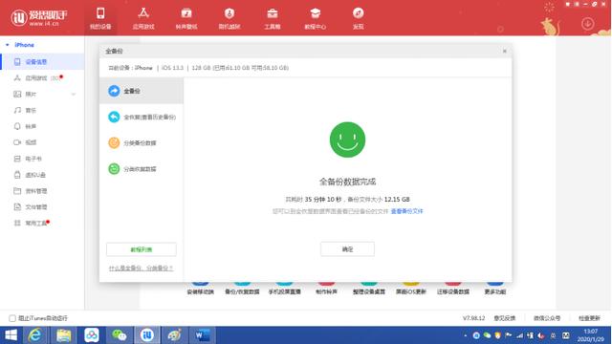Click the 全备份数据完成 completion message
The height and width of the screenshot is (344, 612).
347,182
